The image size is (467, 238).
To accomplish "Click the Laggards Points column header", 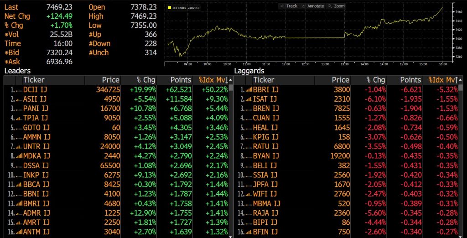I will [x=405, y=80].
